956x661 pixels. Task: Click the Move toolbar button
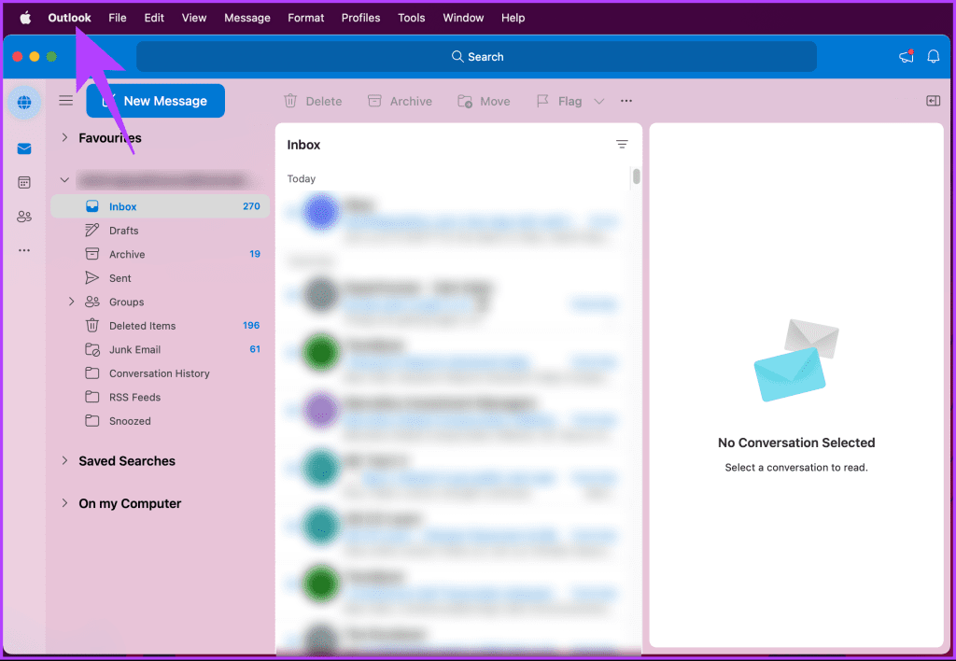pos(484,101)
